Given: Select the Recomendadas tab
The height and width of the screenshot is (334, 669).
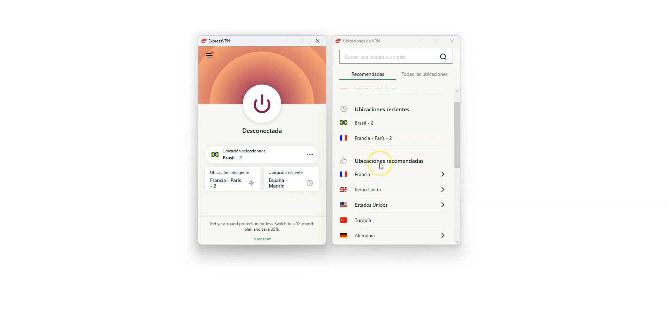Looking at the screenshot, I should tap(368, 74).
